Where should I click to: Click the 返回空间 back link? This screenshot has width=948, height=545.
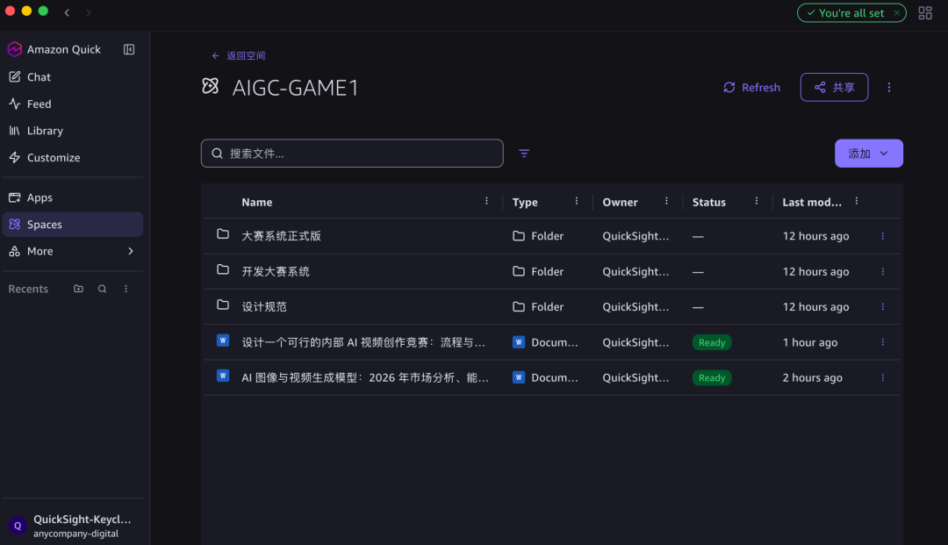coord(238,55)
